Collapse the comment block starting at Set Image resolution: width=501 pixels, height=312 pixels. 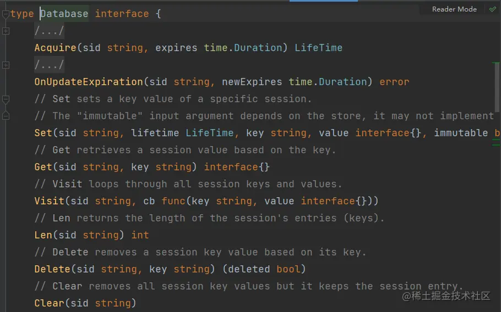[6, 99]
